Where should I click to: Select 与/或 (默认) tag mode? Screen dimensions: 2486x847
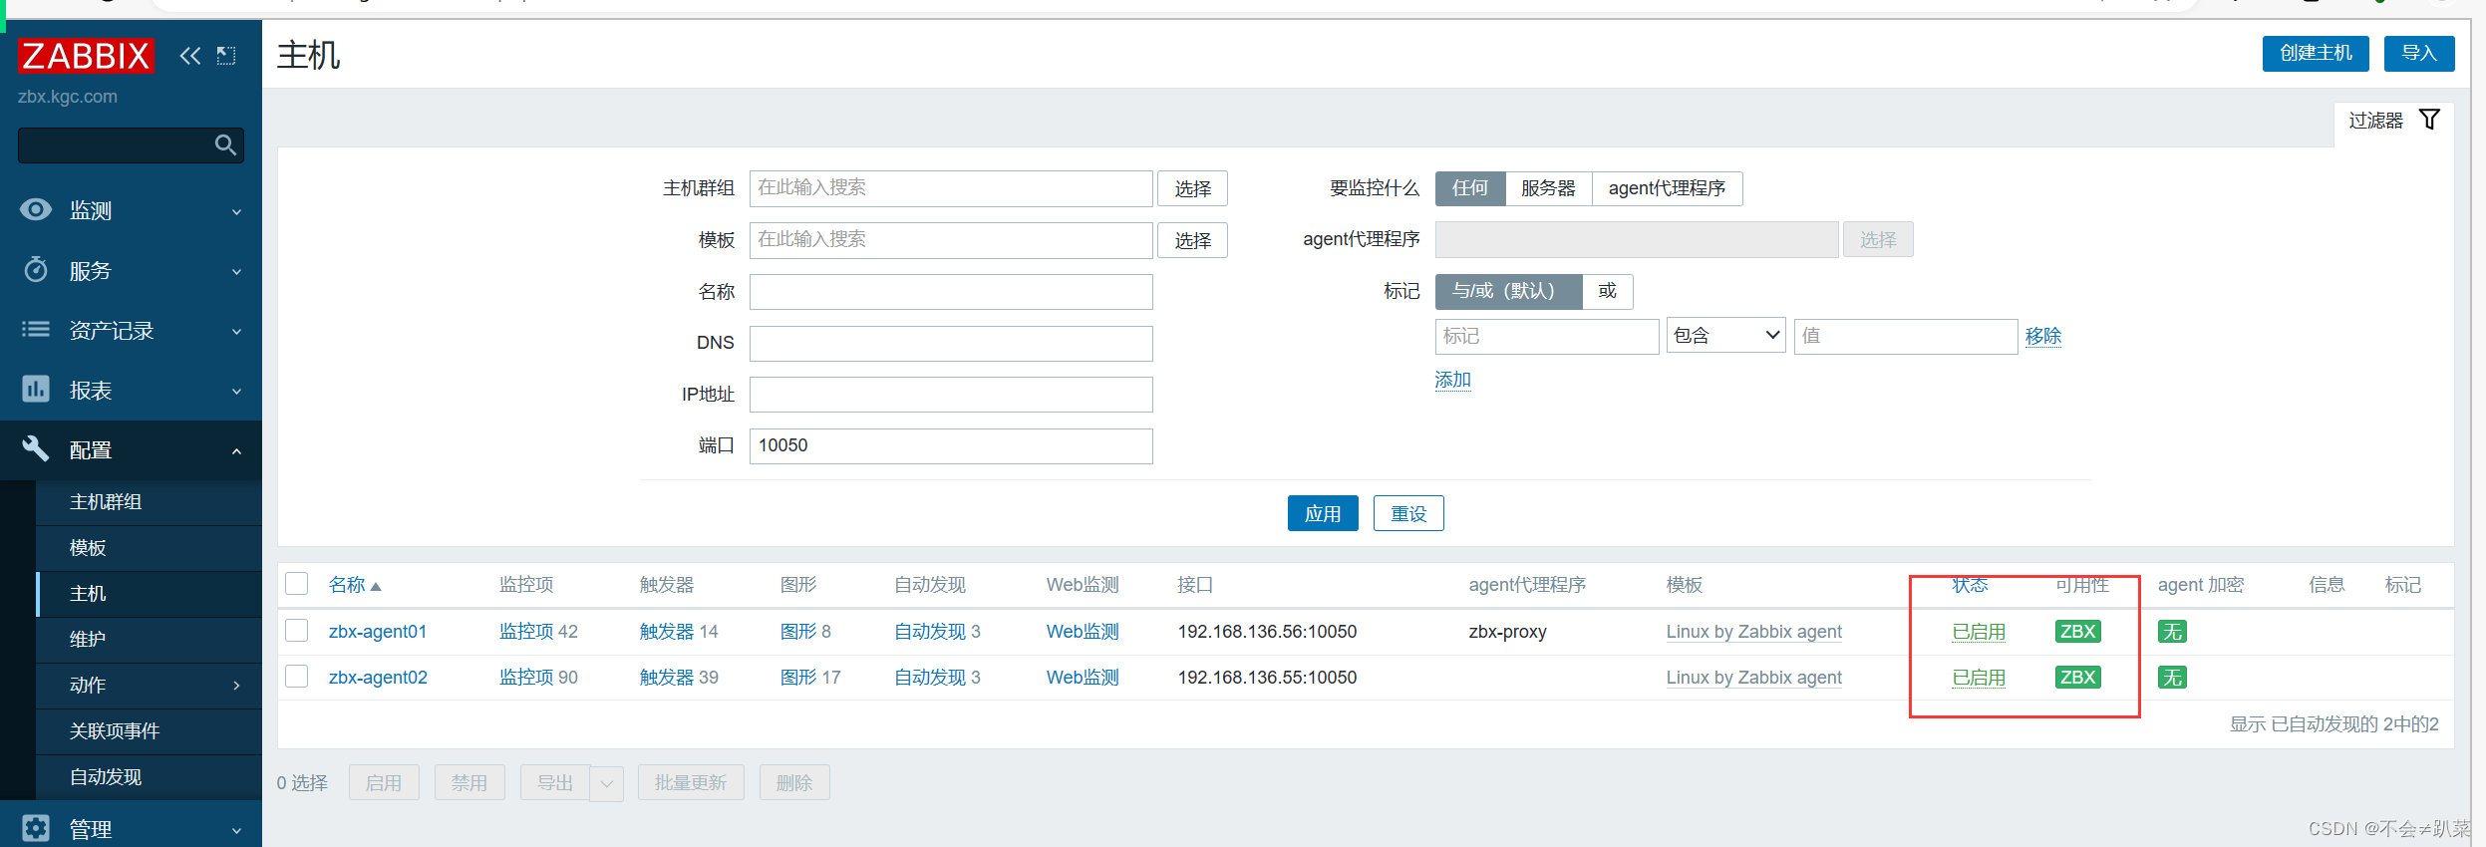point(1508,291)
